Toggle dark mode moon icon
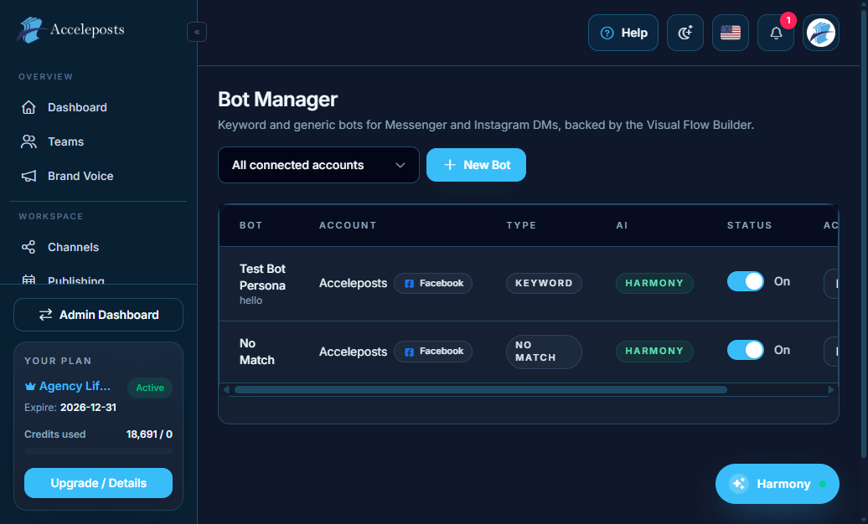This screenshot has width=868, height=524. (x=685, y=33)
